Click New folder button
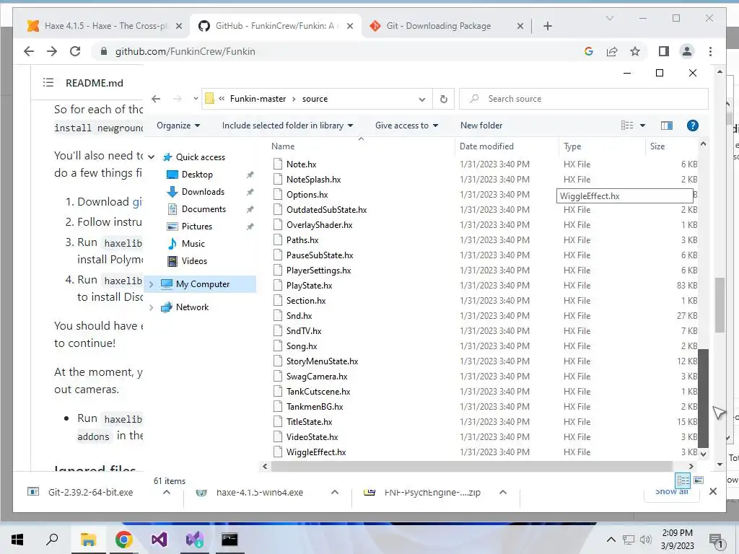Viewport: 739px width, 554px height. pyautogui.click(x=481, y=126)
